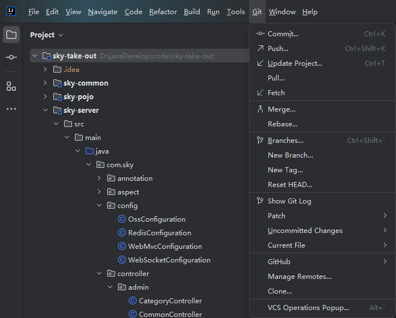
Task: Select New Tag... menu entry
Action: point(322,170)
